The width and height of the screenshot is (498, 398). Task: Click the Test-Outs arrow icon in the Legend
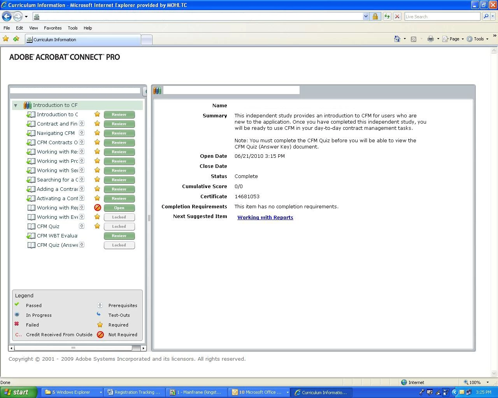(x=99, y=314)
